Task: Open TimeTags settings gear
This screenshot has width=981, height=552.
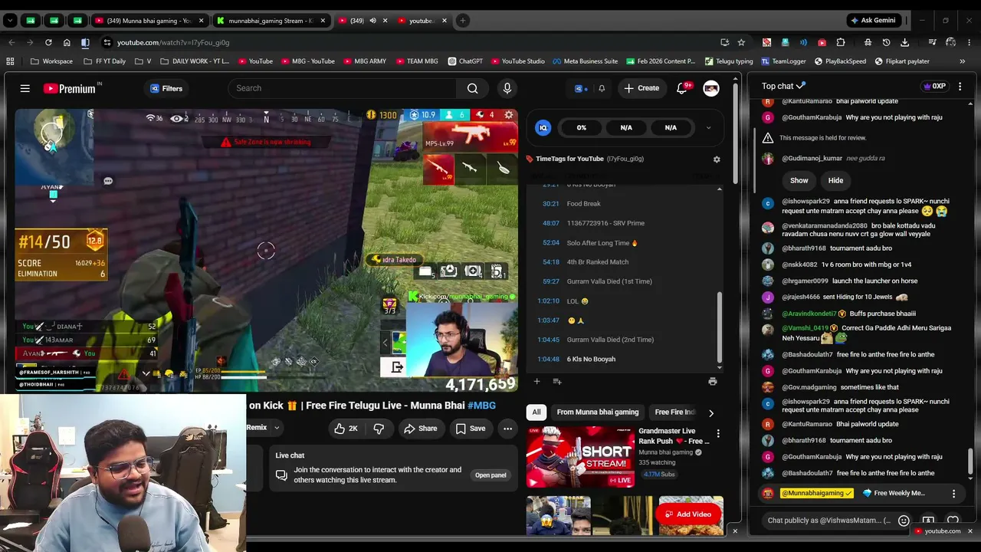Action: 717,159
